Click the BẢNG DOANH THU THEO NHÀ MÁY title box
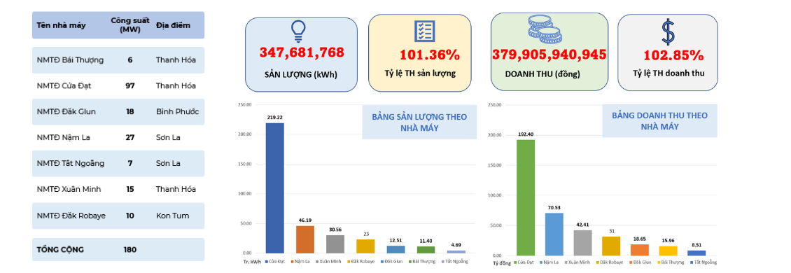The height and width of the screenshot is (273, 791). pyautogui.click(x=660, y=121)
